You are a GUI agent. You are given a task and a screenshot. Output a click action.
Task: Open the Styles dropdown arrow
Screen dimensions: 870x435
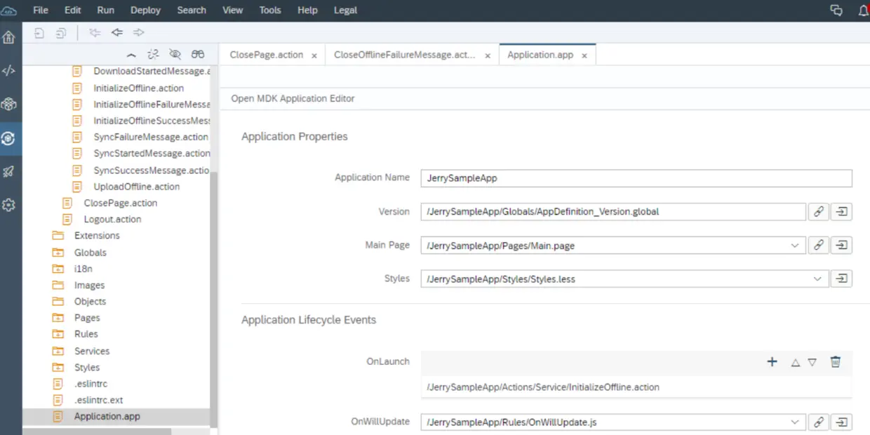(817, 279)
